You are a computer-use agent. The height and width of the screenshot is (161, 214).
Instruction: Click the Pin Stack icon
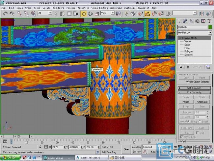pyautogui.click(x=180, y=67)
